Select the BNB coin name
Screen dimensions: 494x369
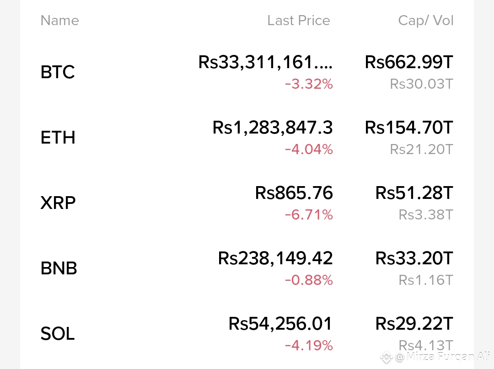[59, 268]
